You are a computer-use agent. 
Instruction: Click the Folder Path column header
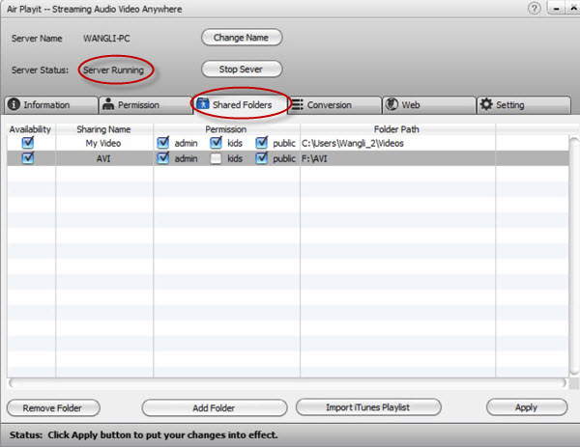(x=397, y=129)
